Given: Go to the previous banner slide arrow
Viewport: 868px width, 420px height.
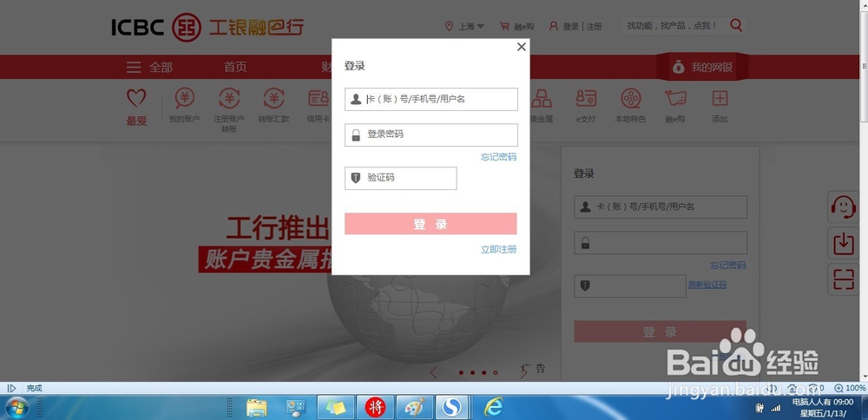Looking at the screenshot, I should tap(433, 372).
